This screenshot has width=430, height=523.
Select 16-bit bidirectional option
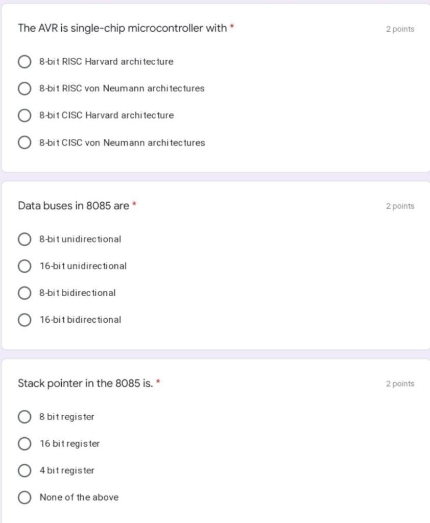click(25, 320)
